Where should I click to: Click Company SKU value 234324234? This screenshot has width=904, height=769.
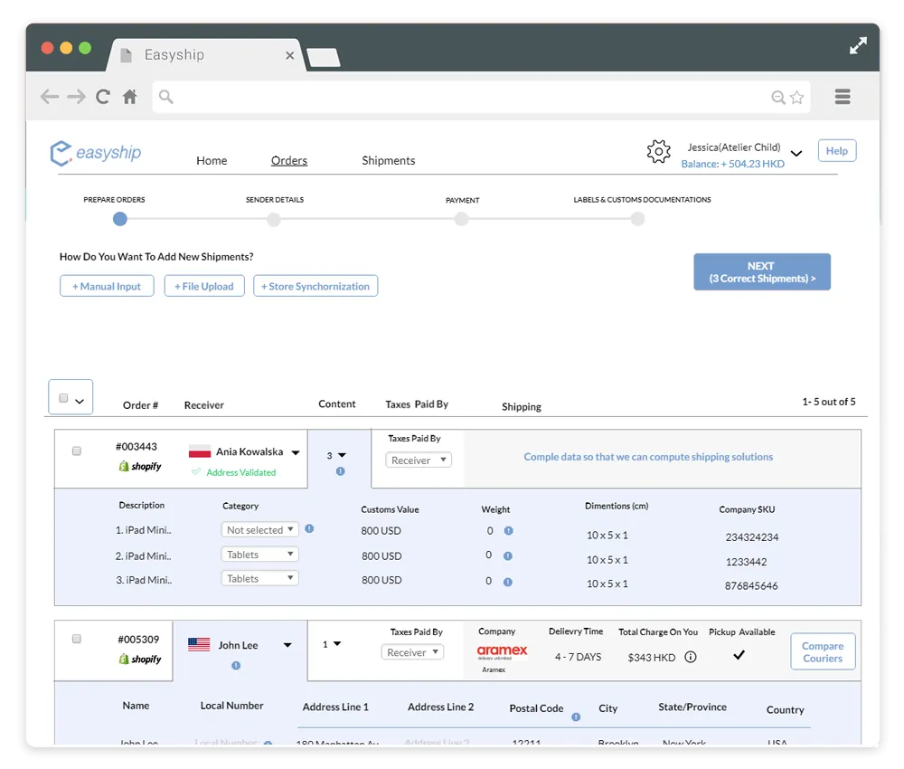click(x=752, y=537)
